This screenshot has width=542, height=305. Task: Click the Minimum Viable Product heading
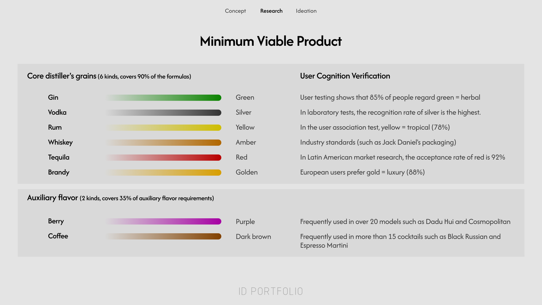(271, 41)
